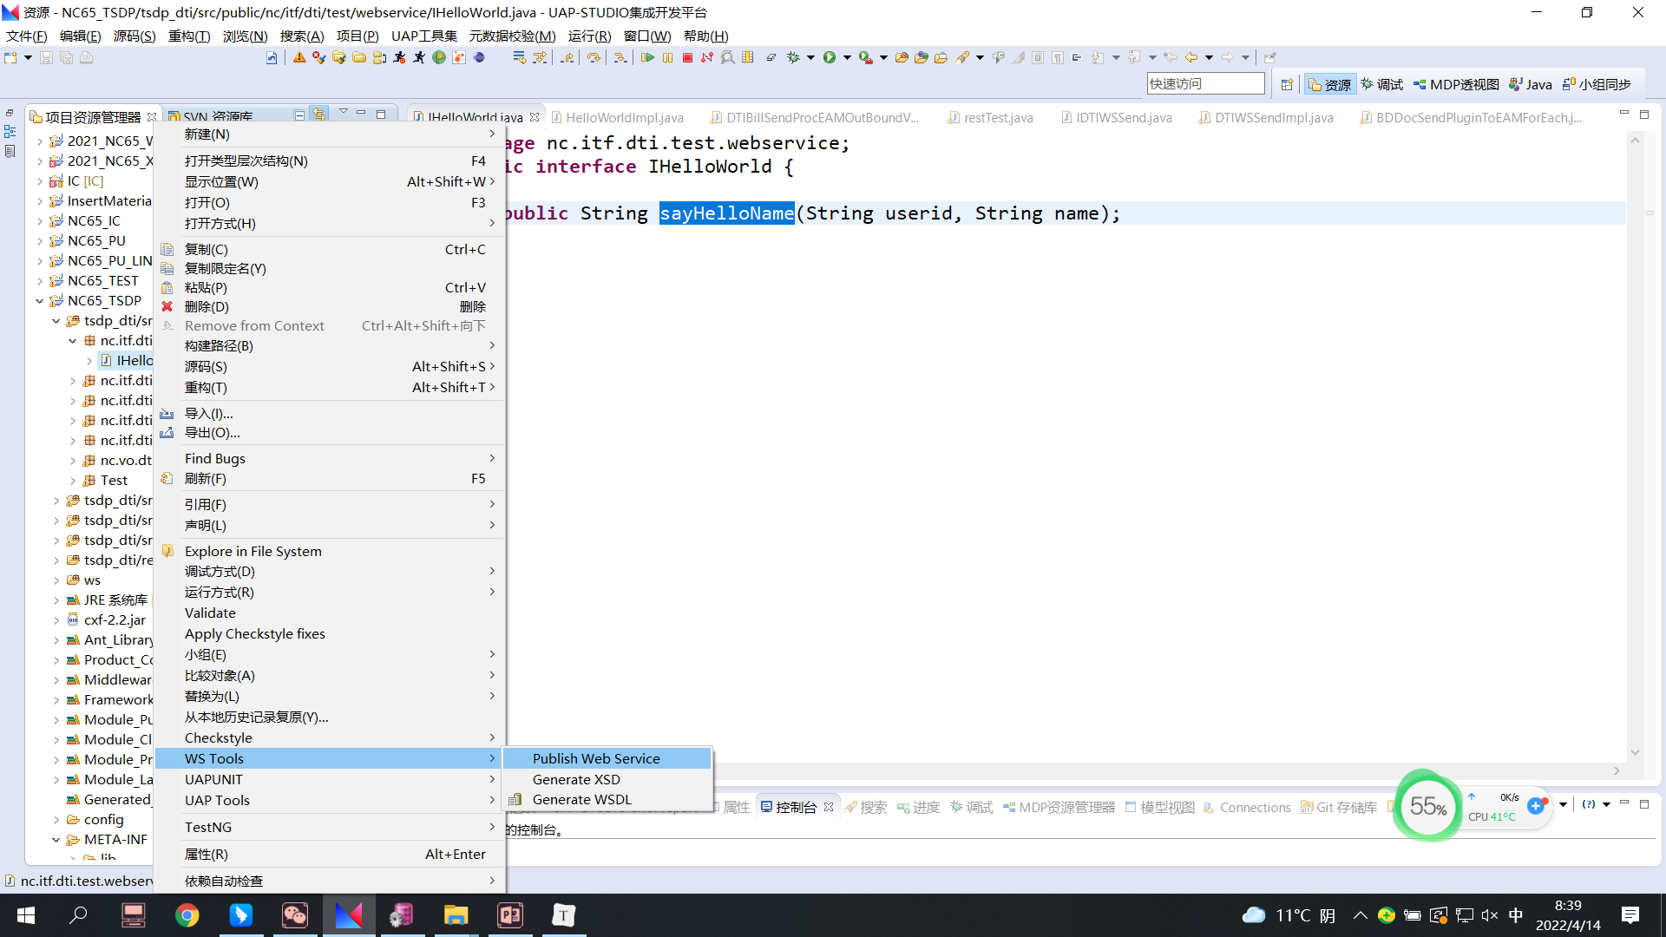Click the Debug bug toolbar icon
1666x937 pixels.
[x=792, y=58]
